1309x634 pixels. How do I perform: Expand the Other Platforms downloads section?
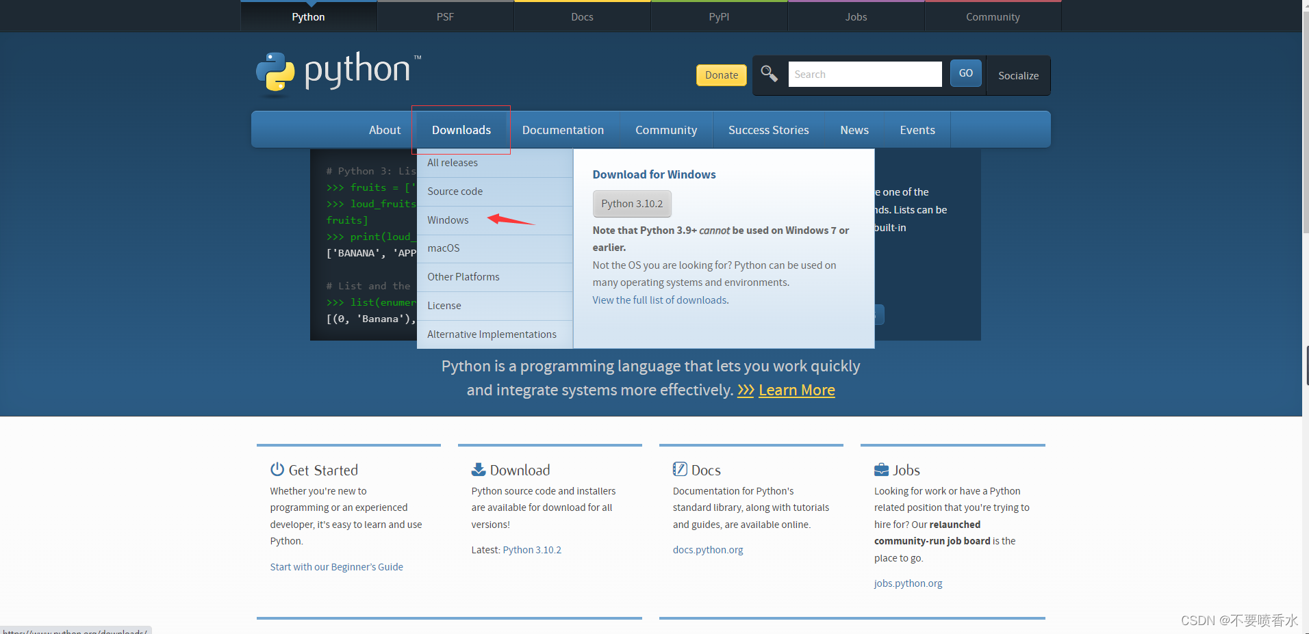coord(463,276)
